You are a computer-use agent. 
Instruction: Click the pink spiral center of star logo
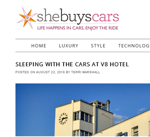(x=27, y=18)
